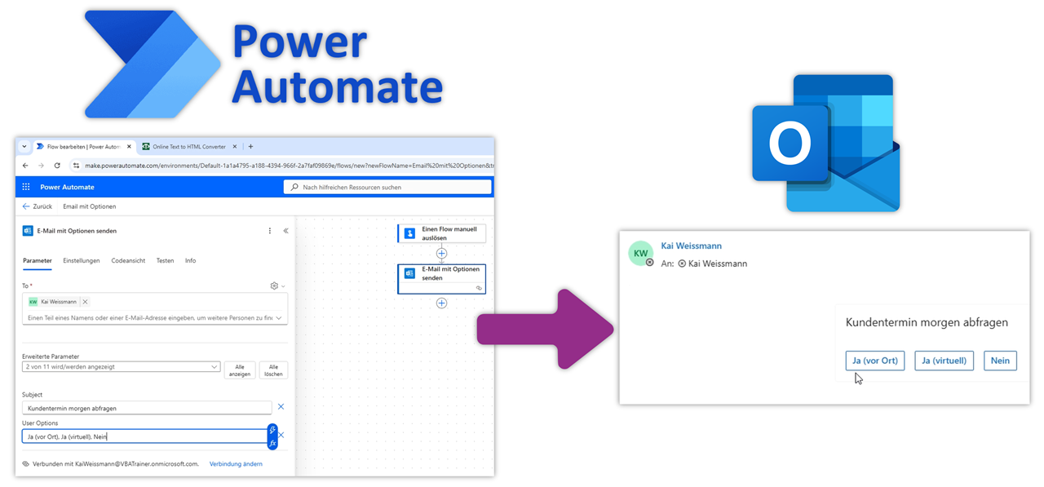Click the 'Alle löschen' button

[x=273, y=370]
